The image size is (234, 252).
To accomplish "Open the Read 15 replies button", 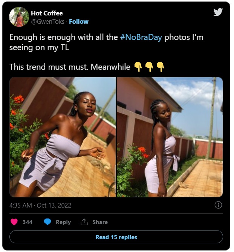I will click(116, 237).
